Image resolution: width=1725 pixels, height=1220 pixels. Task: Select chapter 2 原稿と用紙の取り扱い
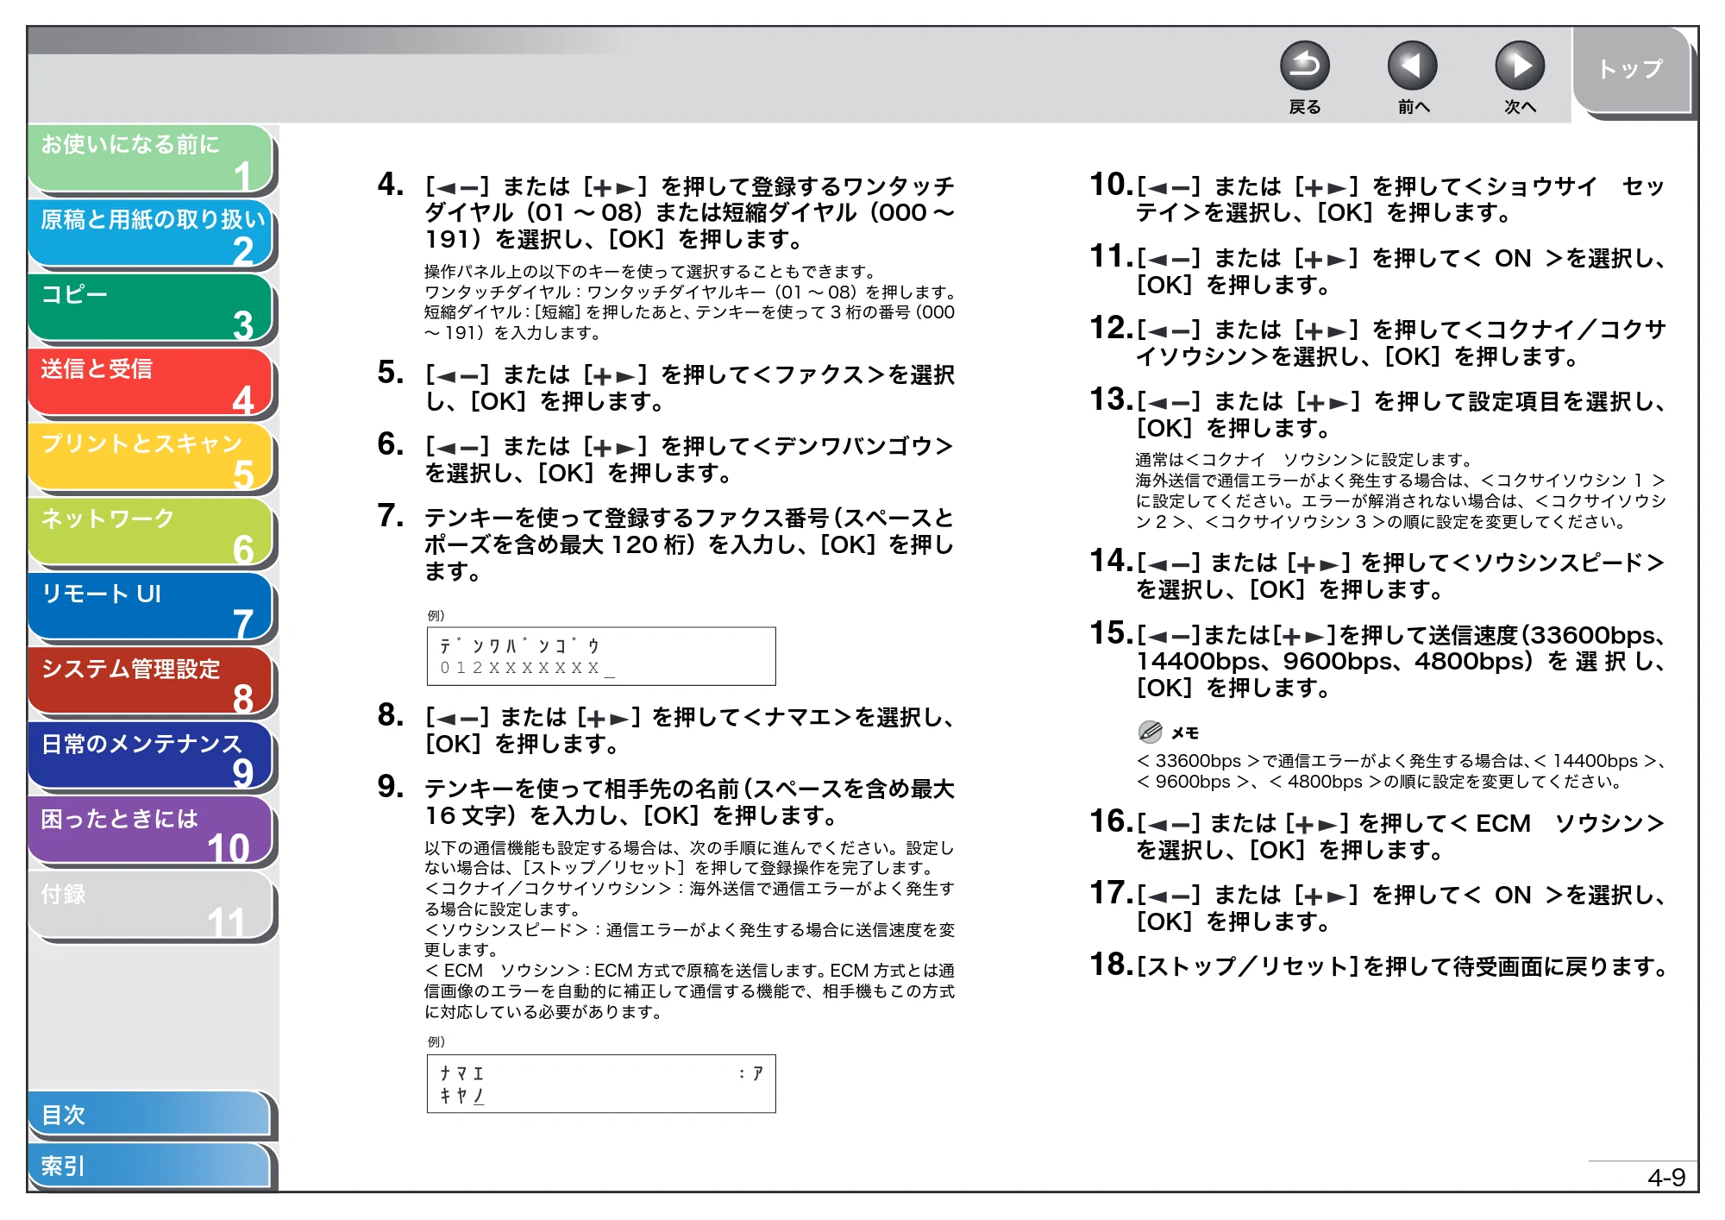pyautogui.click(x=151, y=233)
